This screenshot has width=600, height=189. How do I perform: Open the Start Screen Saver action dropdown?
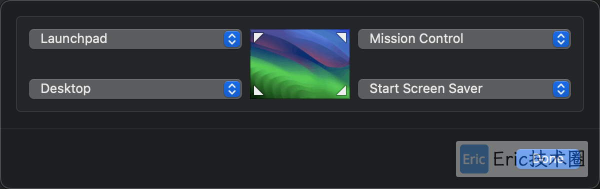(x=464, y=89)
